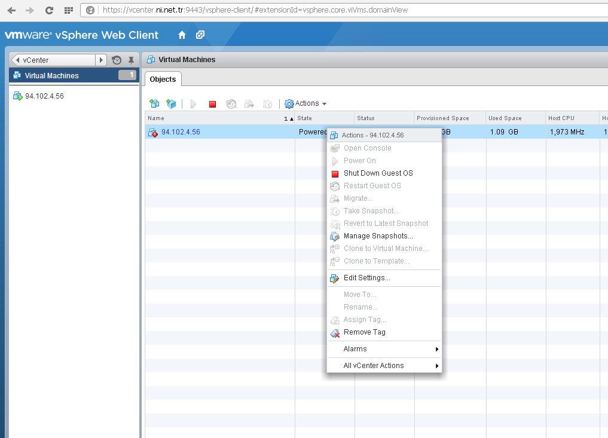This screenshot has height=438, width=608.
Task: Choose Manage Snapshots... menu item
Action: [384, 235]
